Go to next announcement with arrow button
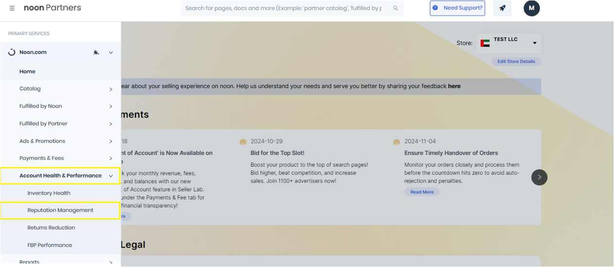This screenshot has width=615, height=267. pos(539,177)
